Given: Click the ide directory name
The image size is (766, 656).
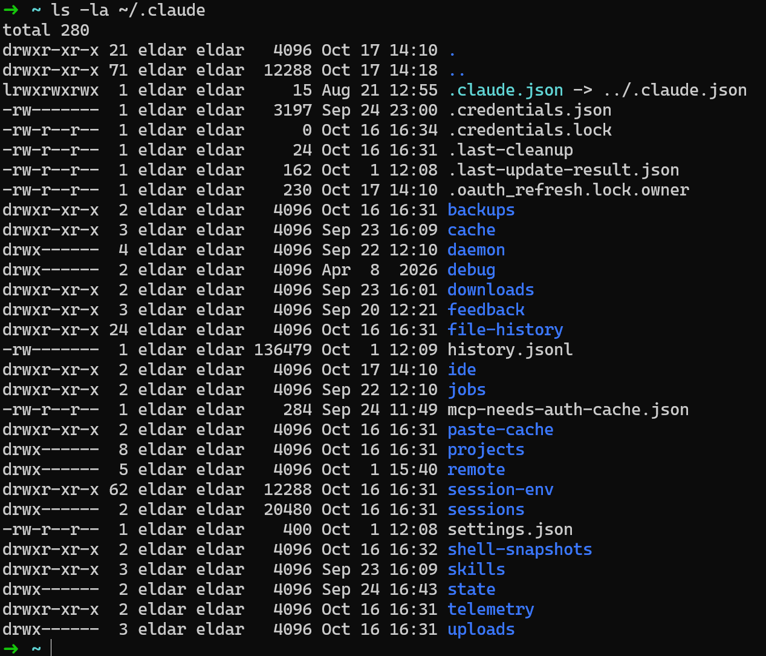Looking at the screenshot, I should 462,370.
